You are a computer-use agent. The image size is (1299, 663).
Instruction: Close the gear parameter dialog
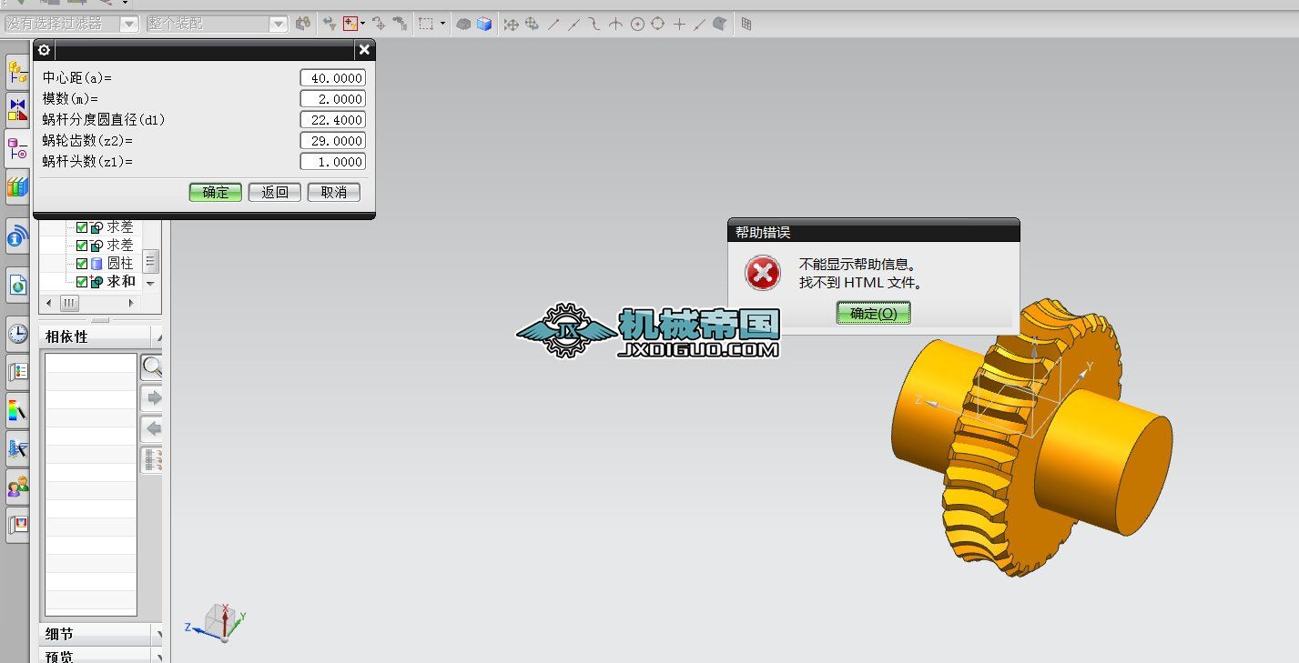click(364, 50)
